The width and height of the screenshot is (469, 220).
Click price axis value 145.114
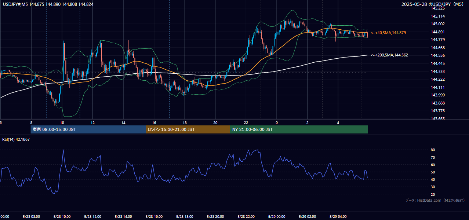pyautogui.click(x=438, y=16)
